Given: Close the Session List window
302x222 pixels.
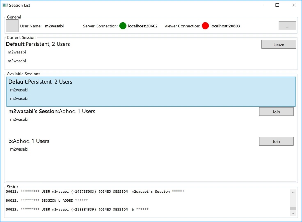Looking at the screenshot, I should [293, 5].
